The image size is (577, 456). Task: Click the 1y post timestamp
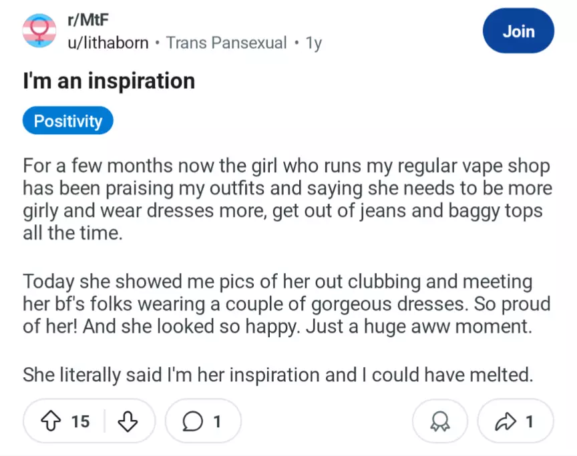(314, 43)
